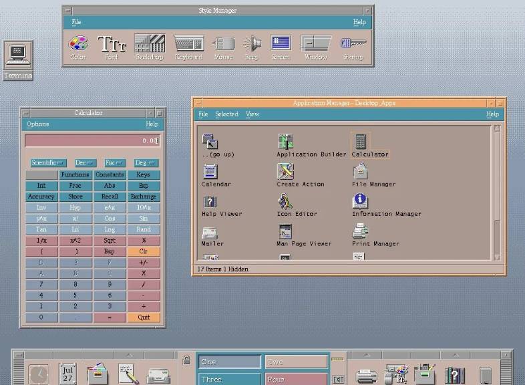Open the Selected menu in Application Manager
The width and height of the screenshot is (525, 385).
(x=226, y=114)
